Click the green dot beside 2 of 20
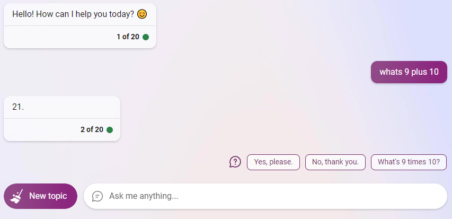 (110, 130)
